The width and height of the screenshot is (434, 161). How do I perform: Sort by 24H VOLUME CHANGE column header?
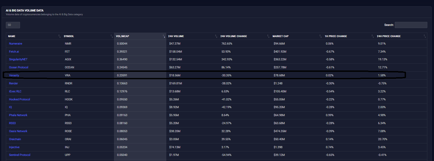point(244,36)
